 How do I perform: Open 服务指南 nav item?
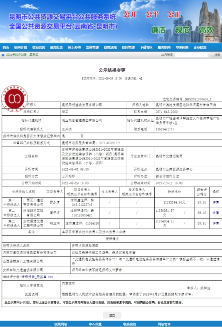pyautogui.click(x=164, y=47)
